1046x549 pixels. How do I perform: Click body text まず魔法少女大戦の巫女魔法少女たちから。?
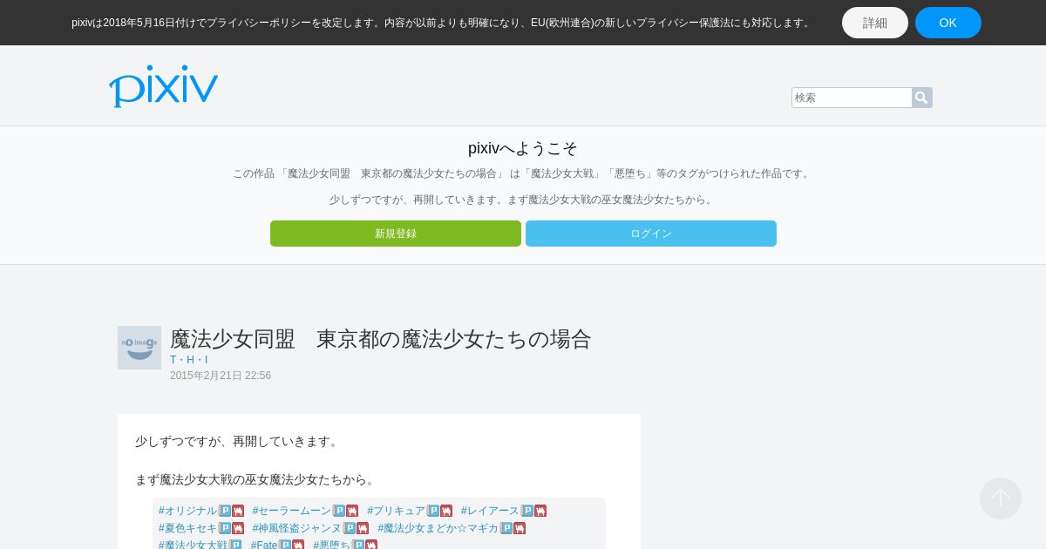(x=256, y=479)
